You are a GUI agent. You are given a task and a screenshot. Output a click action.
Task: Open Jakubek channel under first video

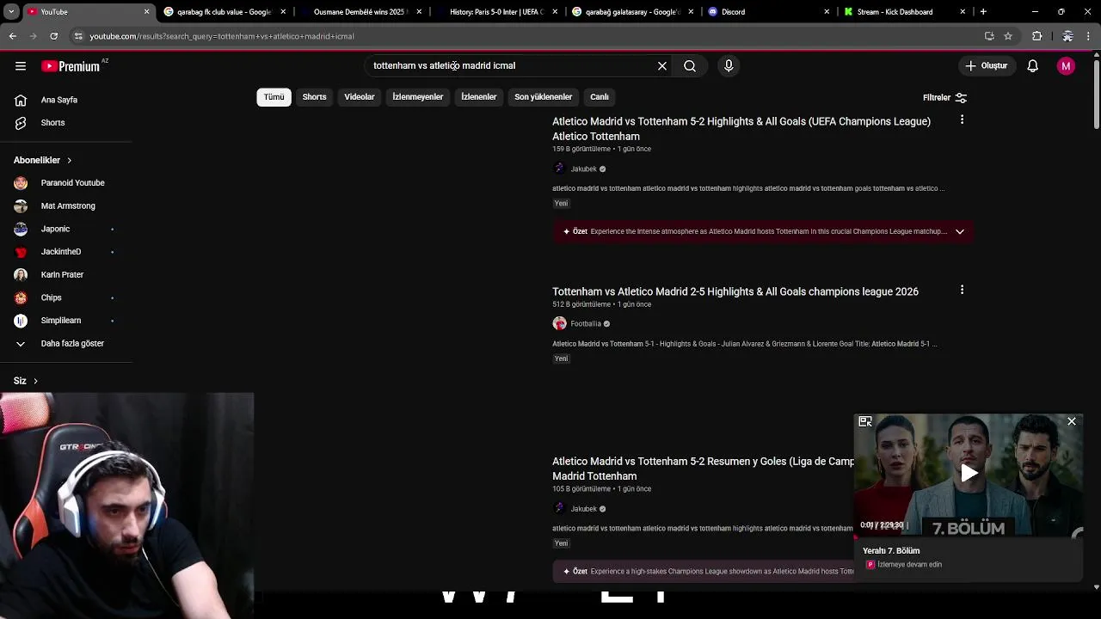point(583,169)
